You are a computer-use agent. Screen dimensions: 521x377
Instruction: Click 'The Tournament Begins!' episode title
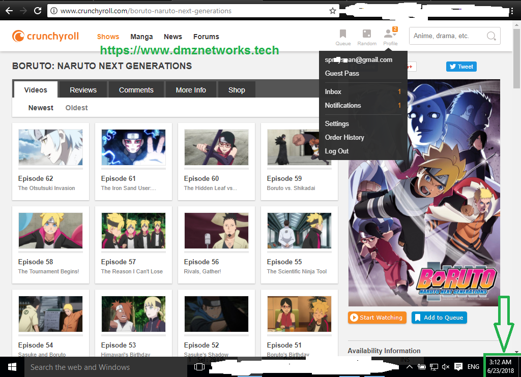coord(48,271)
